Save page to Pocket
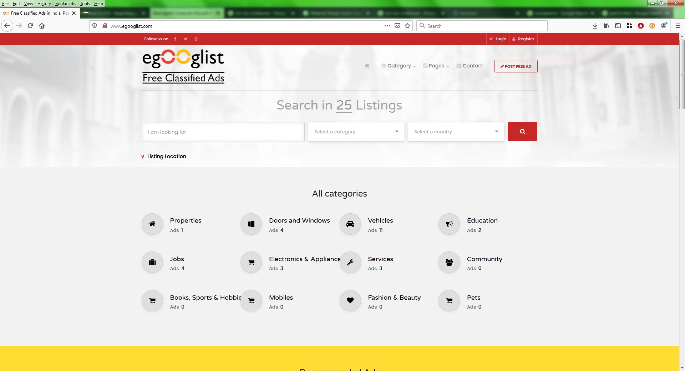The height and width of the screenshot is (371, 685). pos(397,26)
